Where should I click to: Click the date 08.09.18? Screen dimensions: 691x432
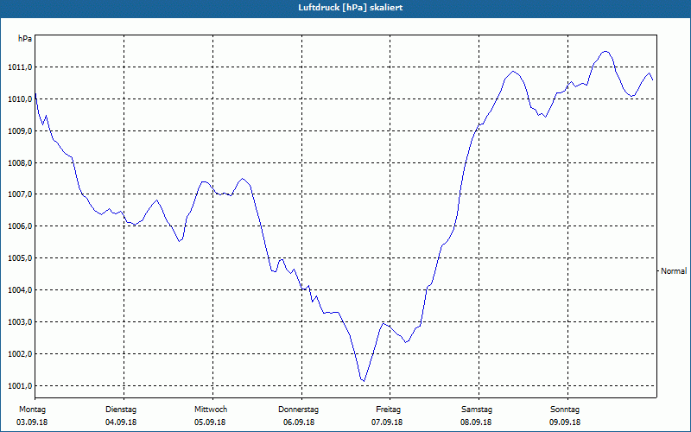pos(476,422)
